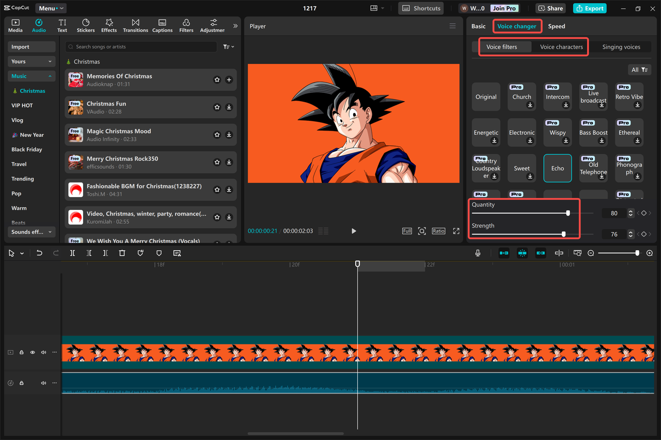Screen dimensions: 661x440
Task: Expand the Music category in the sidebar
Action: pyautogui.click(x=31, y=76)
